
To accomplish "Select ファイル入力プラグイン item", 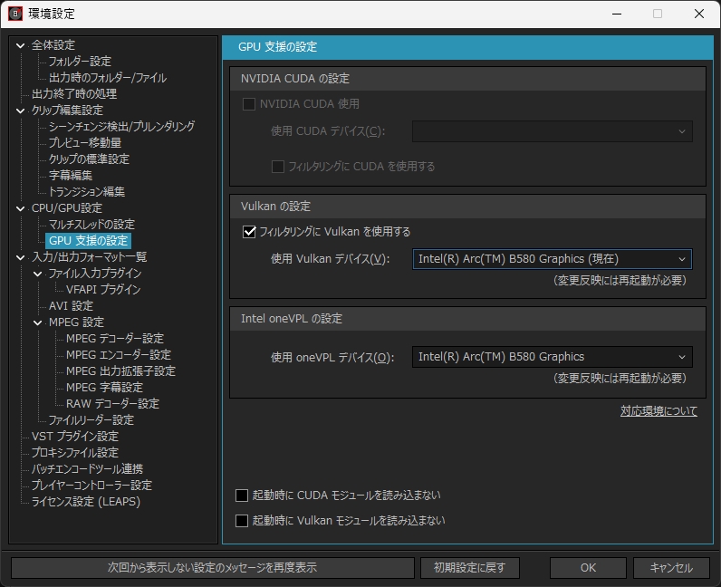I will pyautogui.click(x=95, y=274).
